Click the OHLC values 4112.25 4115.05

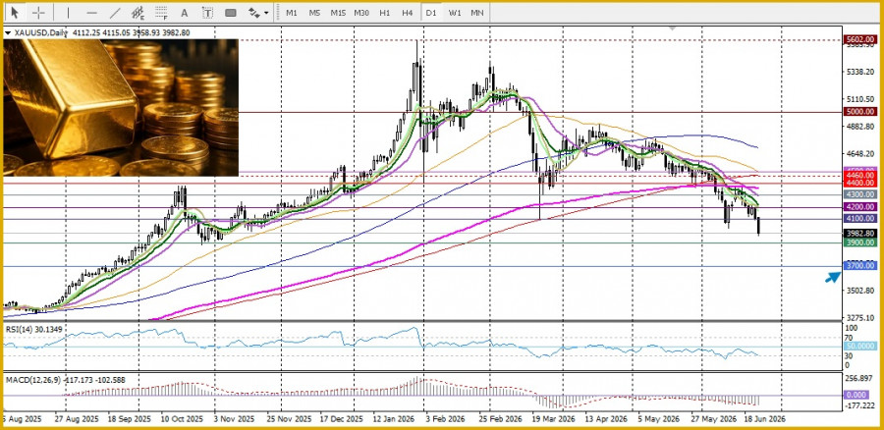point(102,33)
